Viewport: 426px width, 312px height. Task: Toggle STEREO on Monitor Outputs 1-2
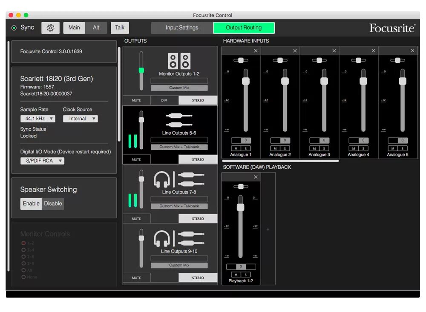tap(198, 100)
